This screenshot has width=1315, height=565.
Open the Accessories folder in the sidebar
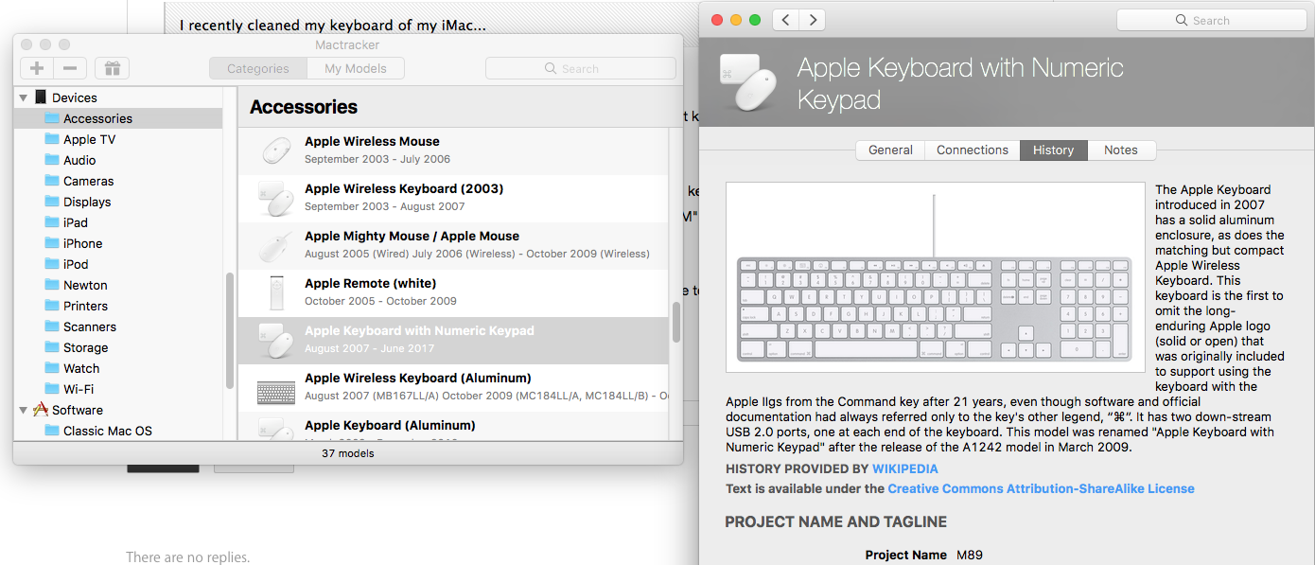pos(118,118)
